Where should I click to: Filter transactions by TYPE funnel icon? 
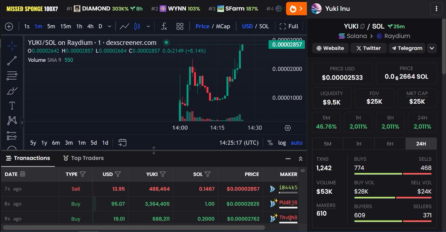pyautogui.click(x=83, y=174)
